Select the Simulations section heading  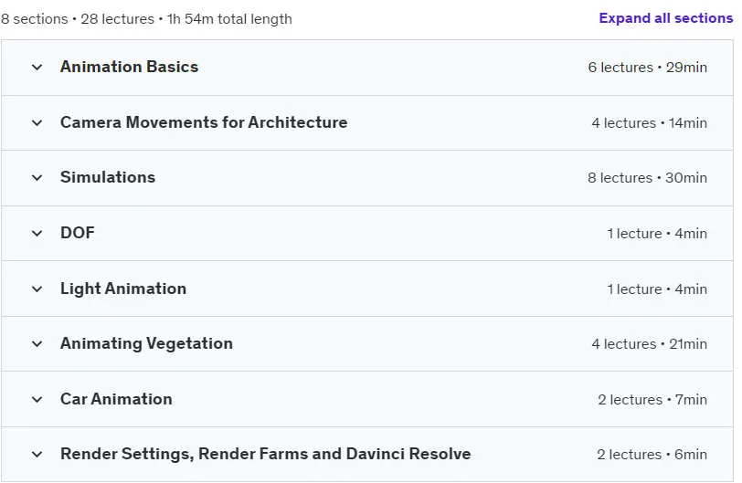point(108,177)
